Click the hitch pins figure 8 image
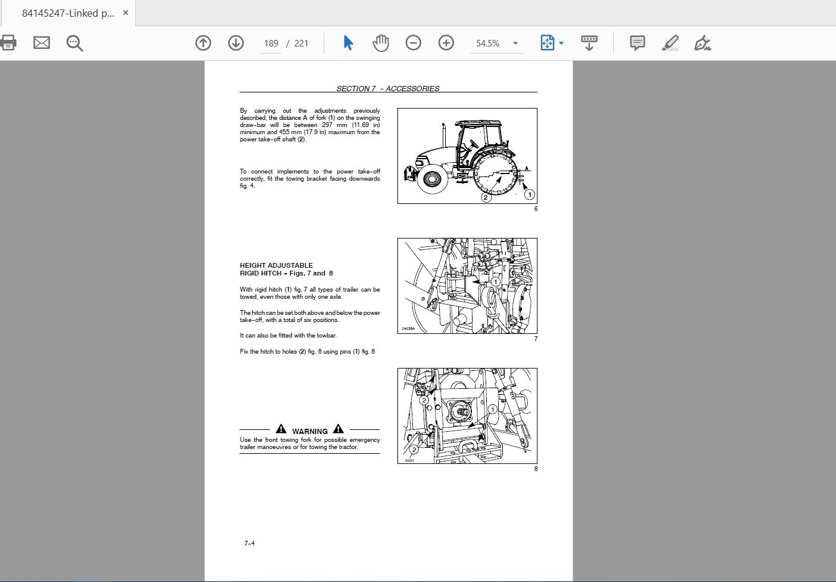Image resolution: width=836 pixels, height=582 pixels. pyautogui.click(x=467, y=416)
